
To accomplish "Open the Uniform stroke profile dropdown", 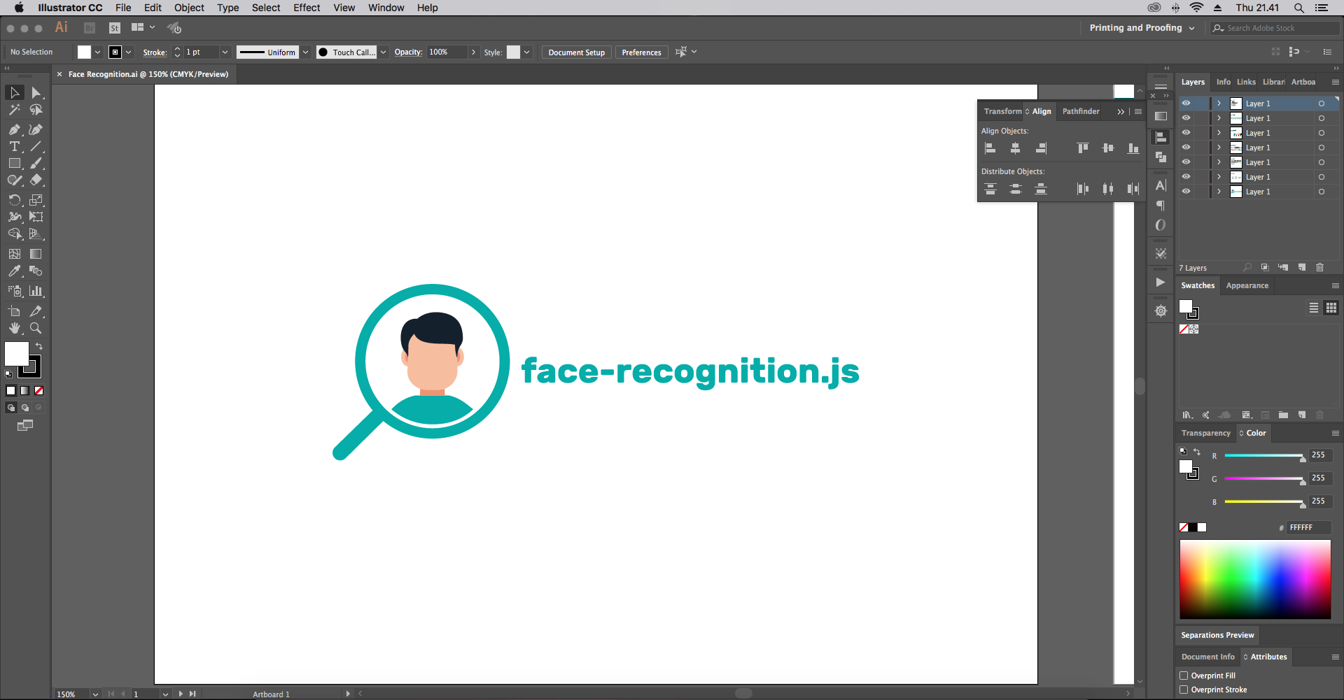I will click(x=305, y=52).
